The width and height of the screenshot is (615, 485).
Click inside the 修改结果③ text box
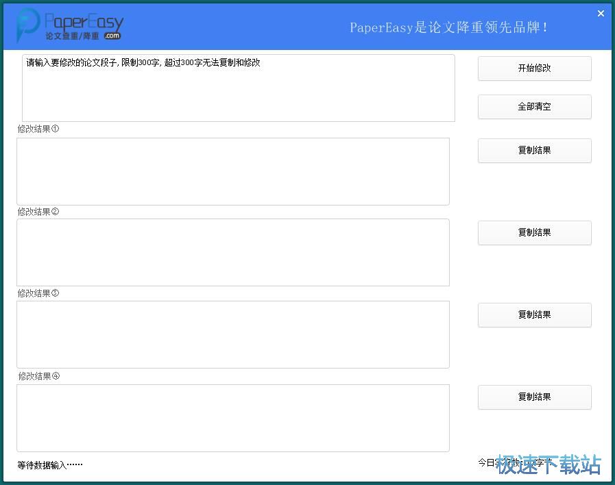[x=233, y=334]
